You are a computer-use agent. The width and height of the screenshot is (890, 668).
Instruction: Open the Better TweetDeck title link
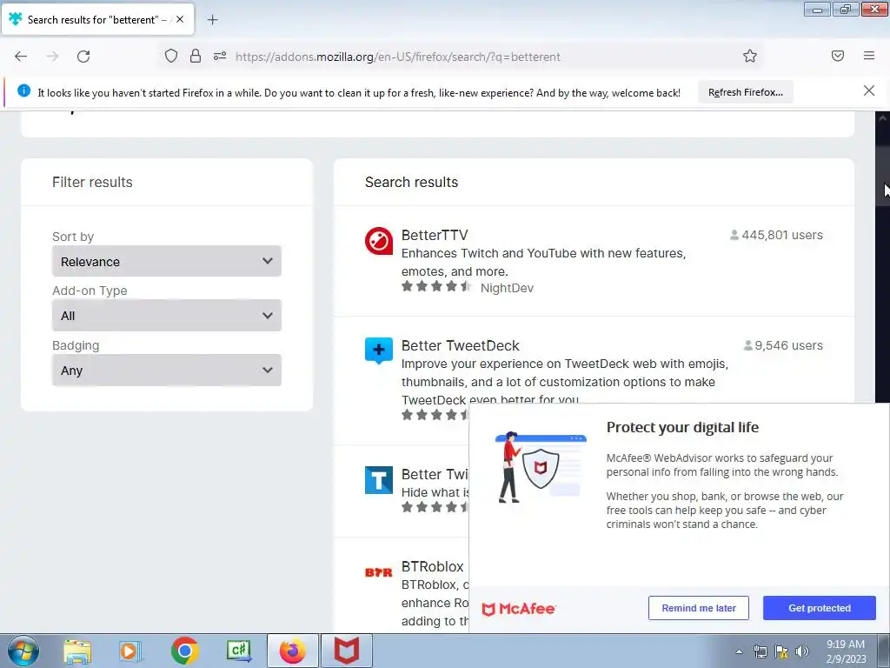(x=461, y=345)
